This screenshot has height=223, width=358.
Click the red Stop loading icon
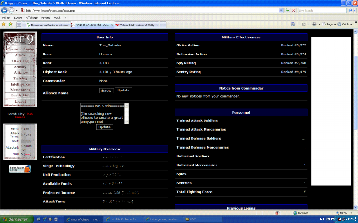[294, 10]
